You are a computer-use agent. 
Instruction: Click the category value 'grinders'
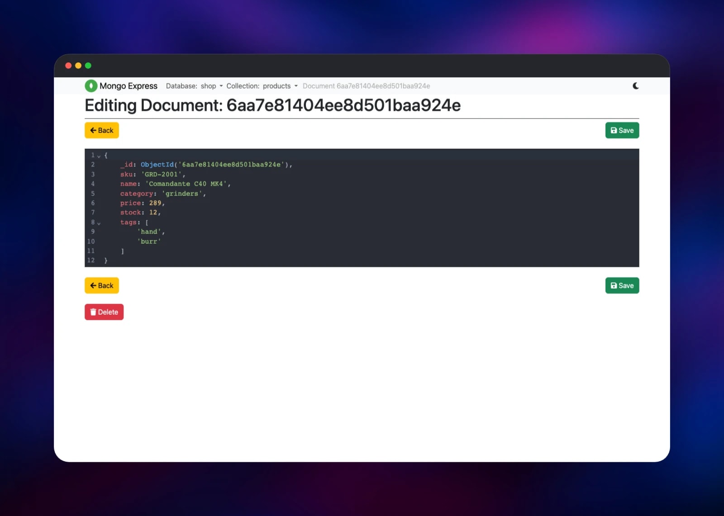pos(182,194)
